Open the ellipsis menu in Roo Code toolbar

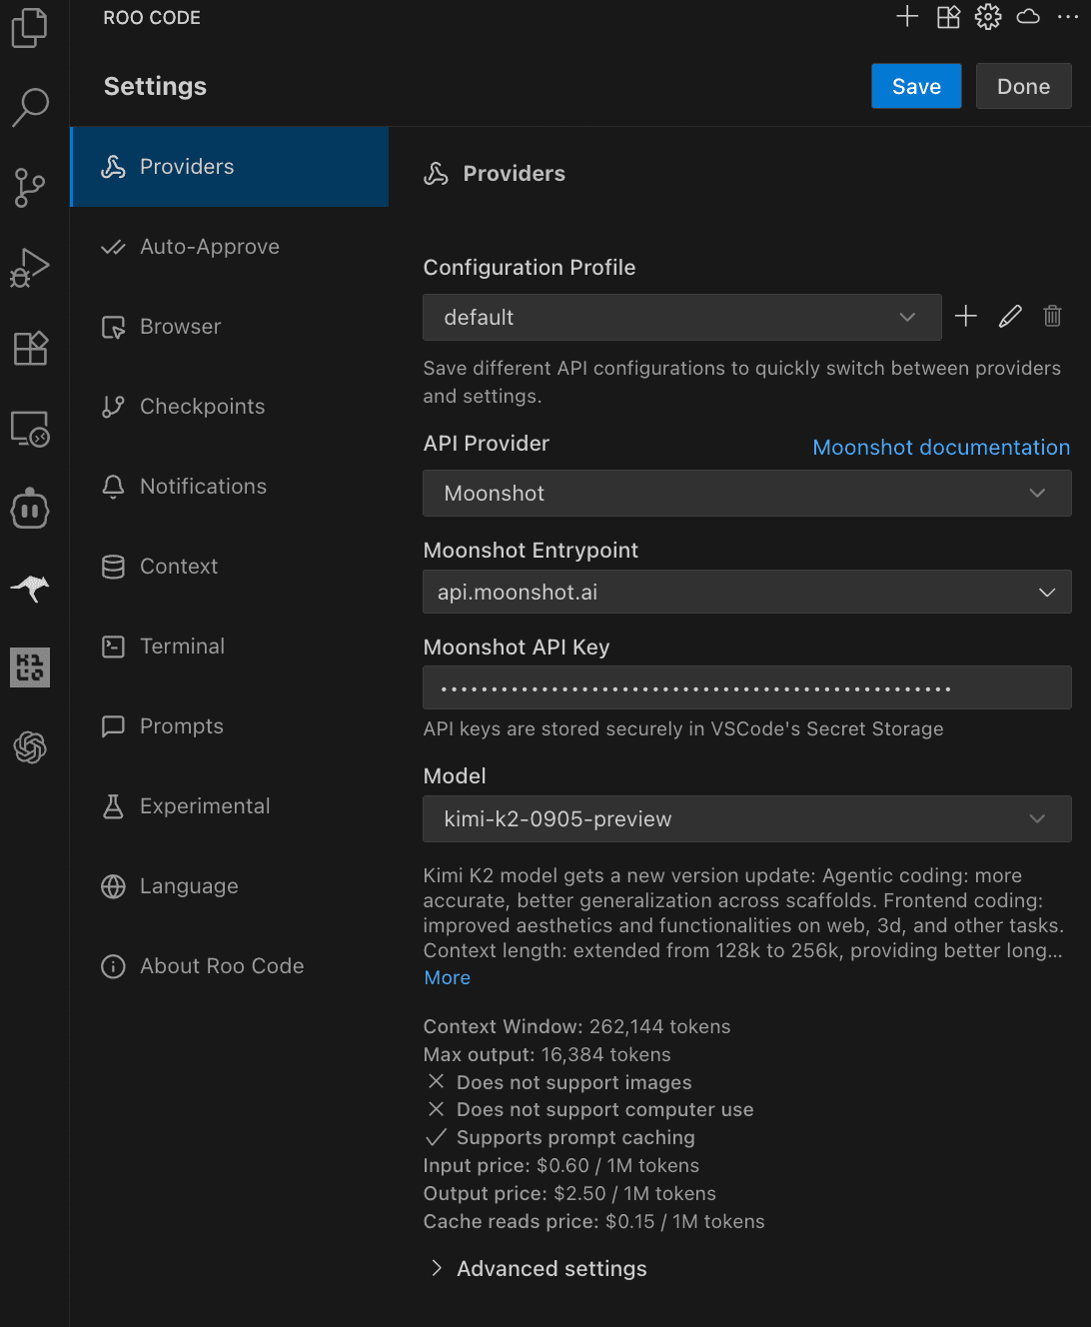pyautogui.click(x=1069, y=16)
